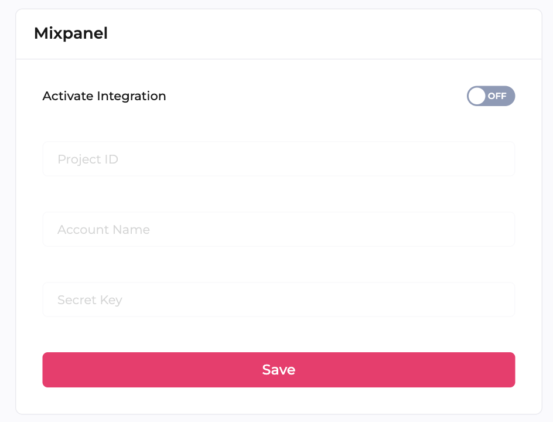Enable the Activate Integration toggle

click(x=490, y=96)
